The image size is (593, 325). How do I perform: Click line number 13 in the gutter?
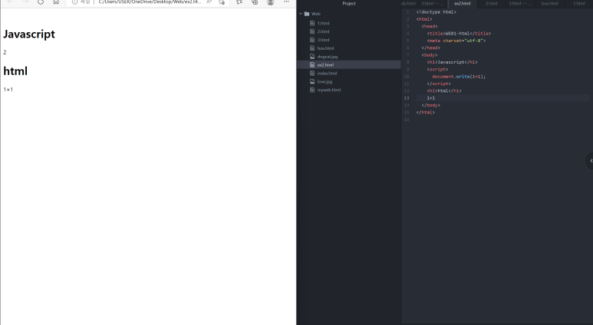pyautogui.click(x=407, y=98)
